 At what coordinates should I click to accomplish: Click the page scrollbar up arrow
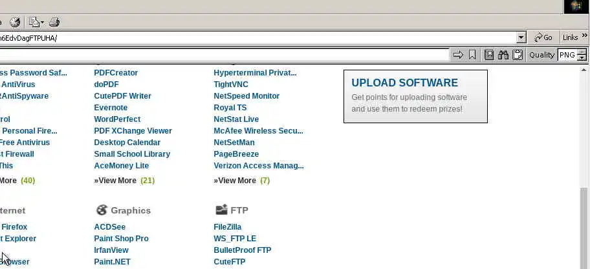pos(584,70)
